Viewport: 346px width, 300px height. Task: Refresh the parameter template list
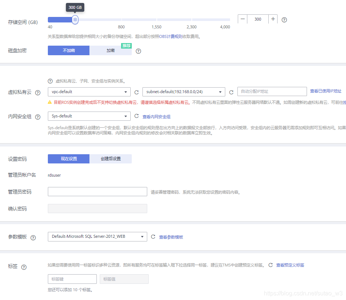tap(153, 237)
